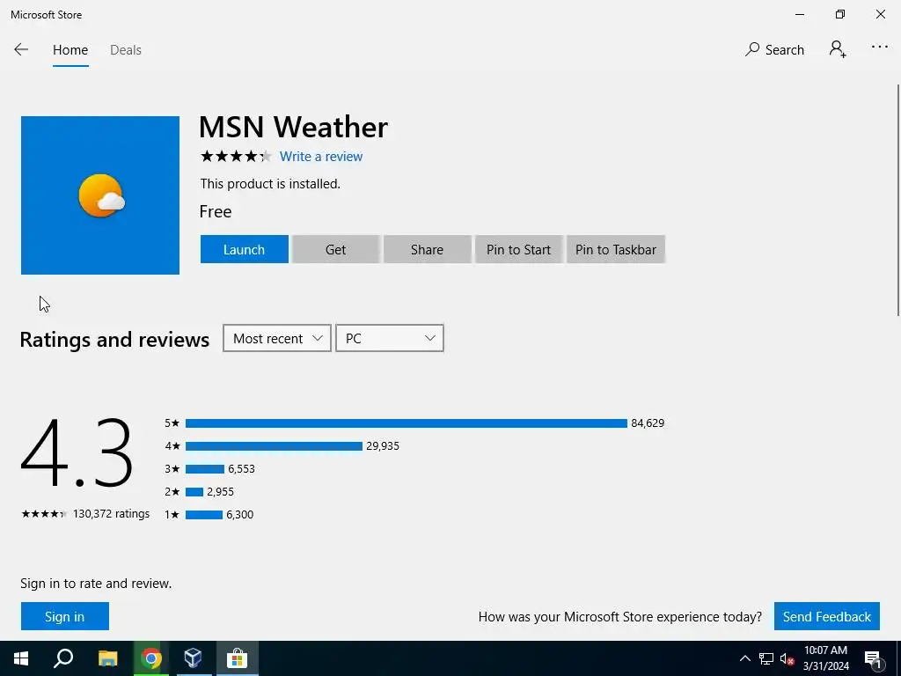
Task: Click Sign in button to rate
Action: (x=65, y=616)
